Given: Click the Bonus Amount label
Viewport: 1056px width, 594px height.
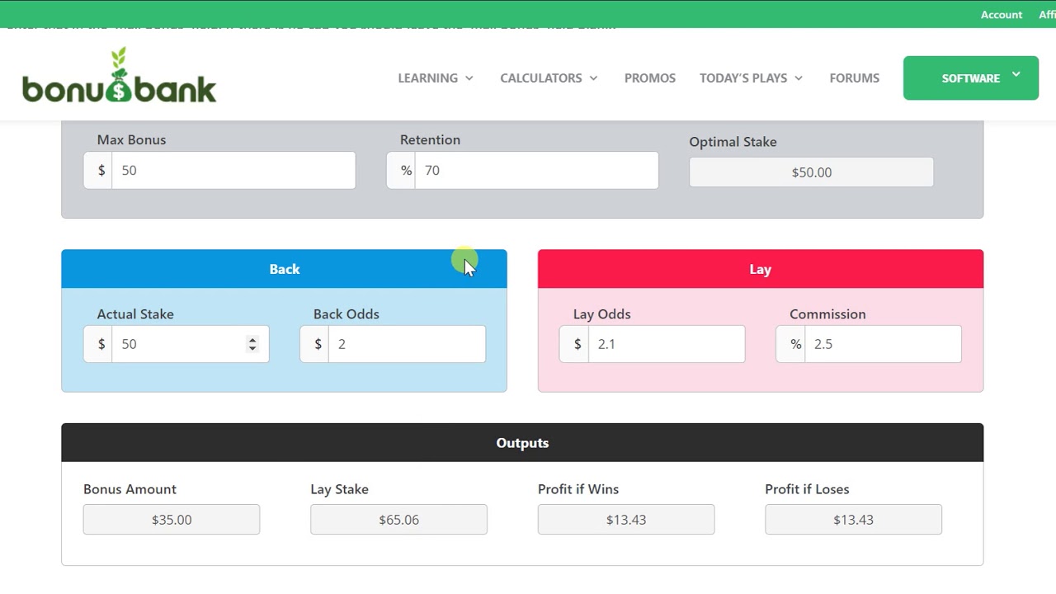Looking at the screenshot, I should [x=130, y=489].
